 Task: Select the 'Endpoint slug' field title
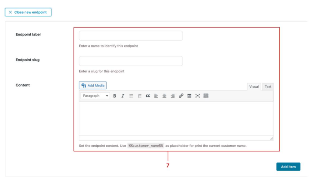(27, 60)
